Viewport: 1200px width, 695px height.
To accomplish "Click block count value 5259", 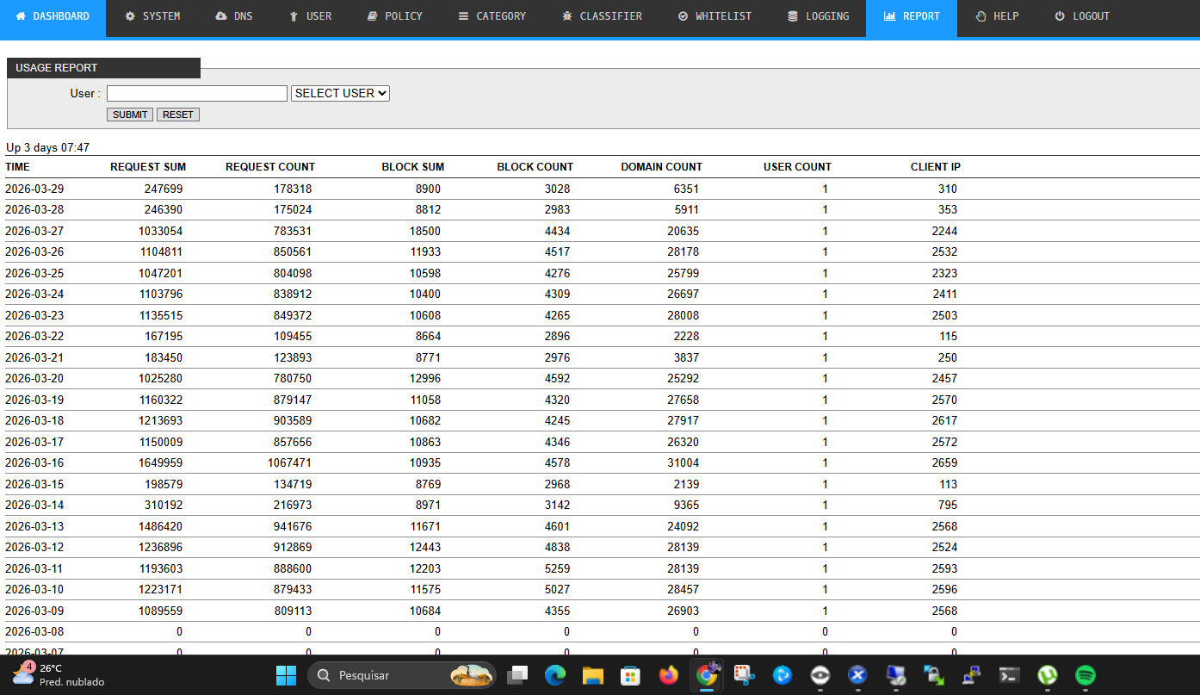I will tap(558, 568).
